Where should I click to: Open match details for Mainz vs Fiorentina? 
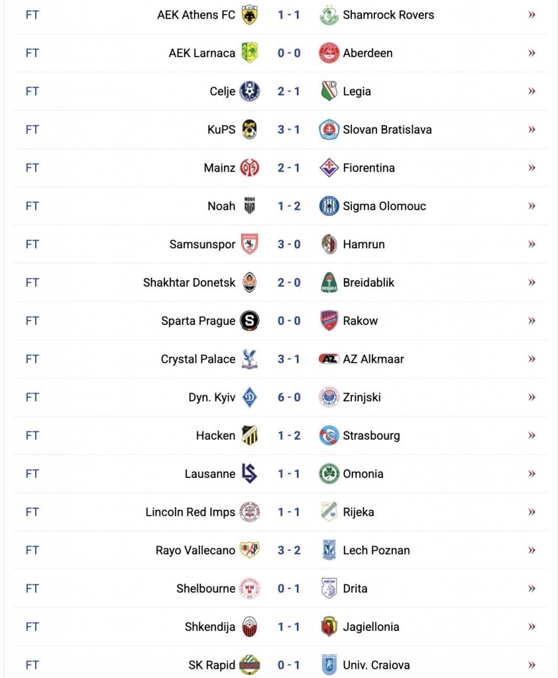pyautogui.click(x=530, y=168)
